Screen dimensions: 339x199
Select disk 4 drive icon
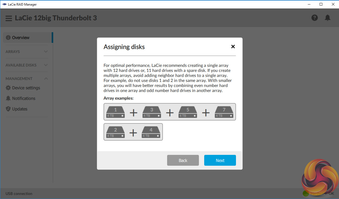[x=151, y=132]
